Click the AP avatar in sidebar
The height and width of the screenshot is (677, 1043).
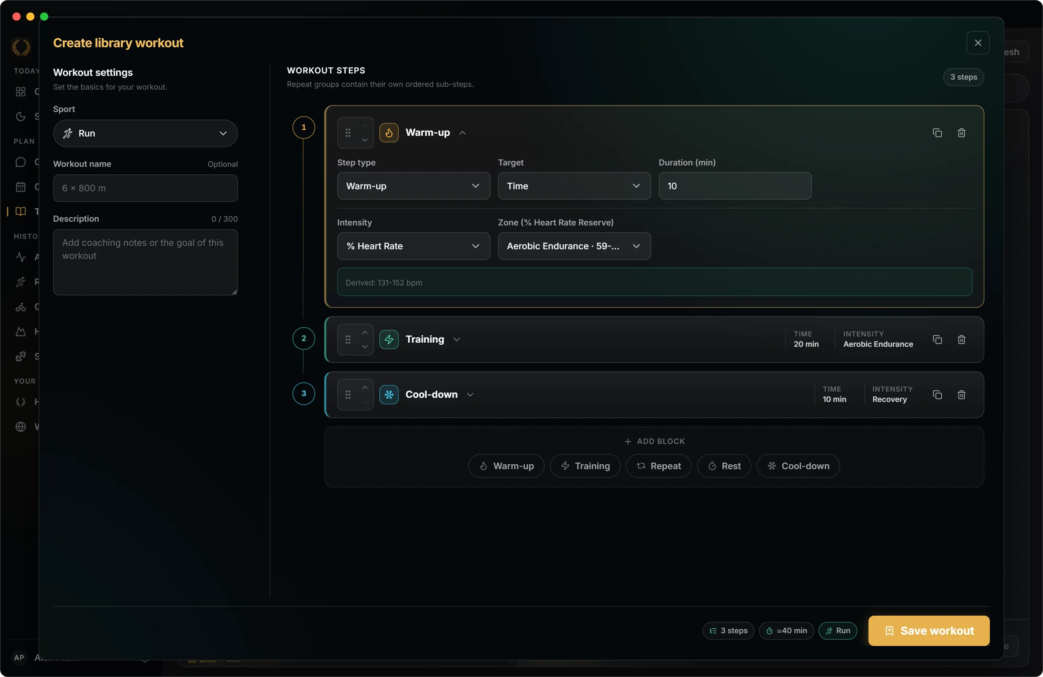click(x=19, y=657)
